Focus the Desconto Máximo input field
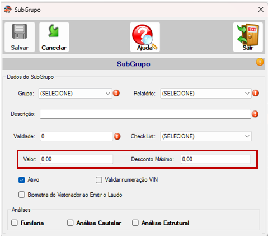Image resolution: width=268 pixels, height=236 pixels. tap(215, 159)
